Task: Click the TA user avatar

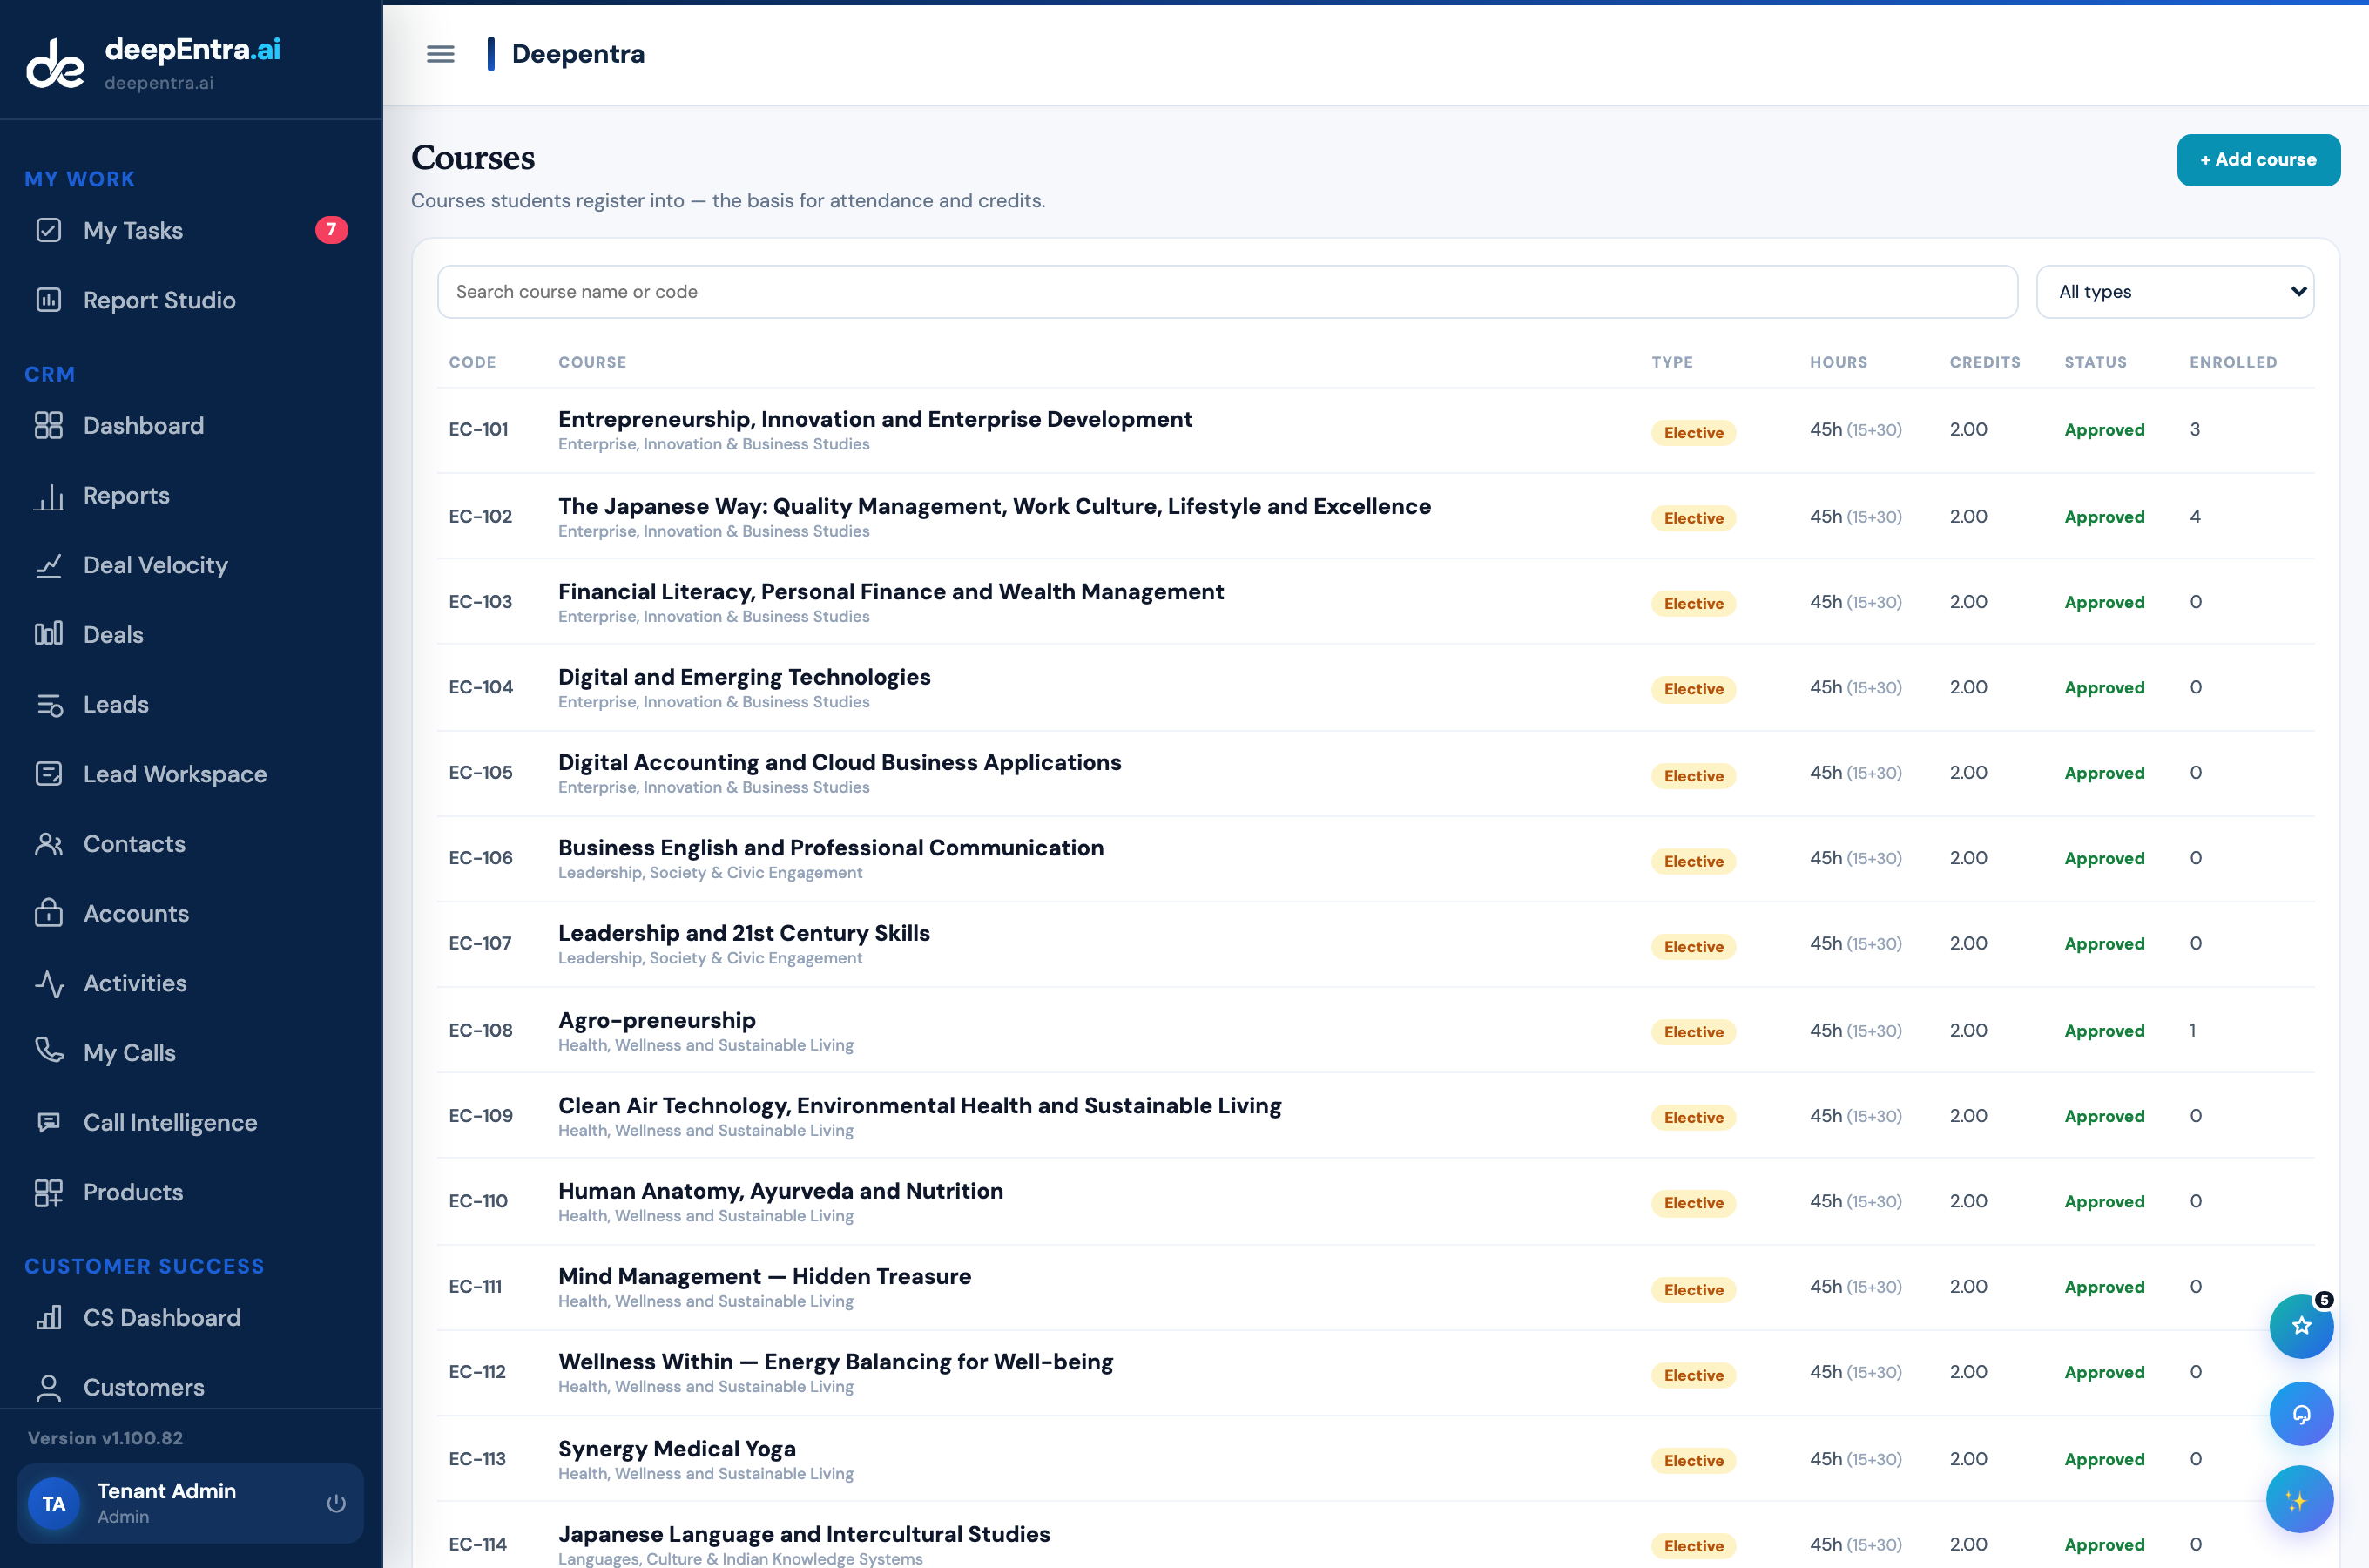Action: coord(54,1503)
